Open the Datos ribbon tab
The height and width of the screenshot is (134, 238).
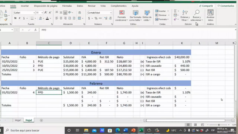pyautogui.click(x=80, y=6)
